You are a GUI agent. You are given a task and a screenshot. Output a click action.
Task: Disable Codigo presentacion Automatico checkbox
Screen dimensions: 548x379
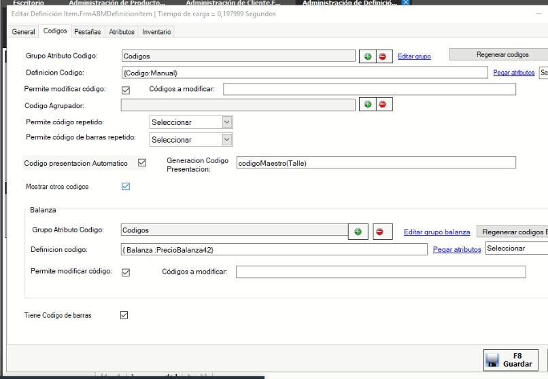142,163
